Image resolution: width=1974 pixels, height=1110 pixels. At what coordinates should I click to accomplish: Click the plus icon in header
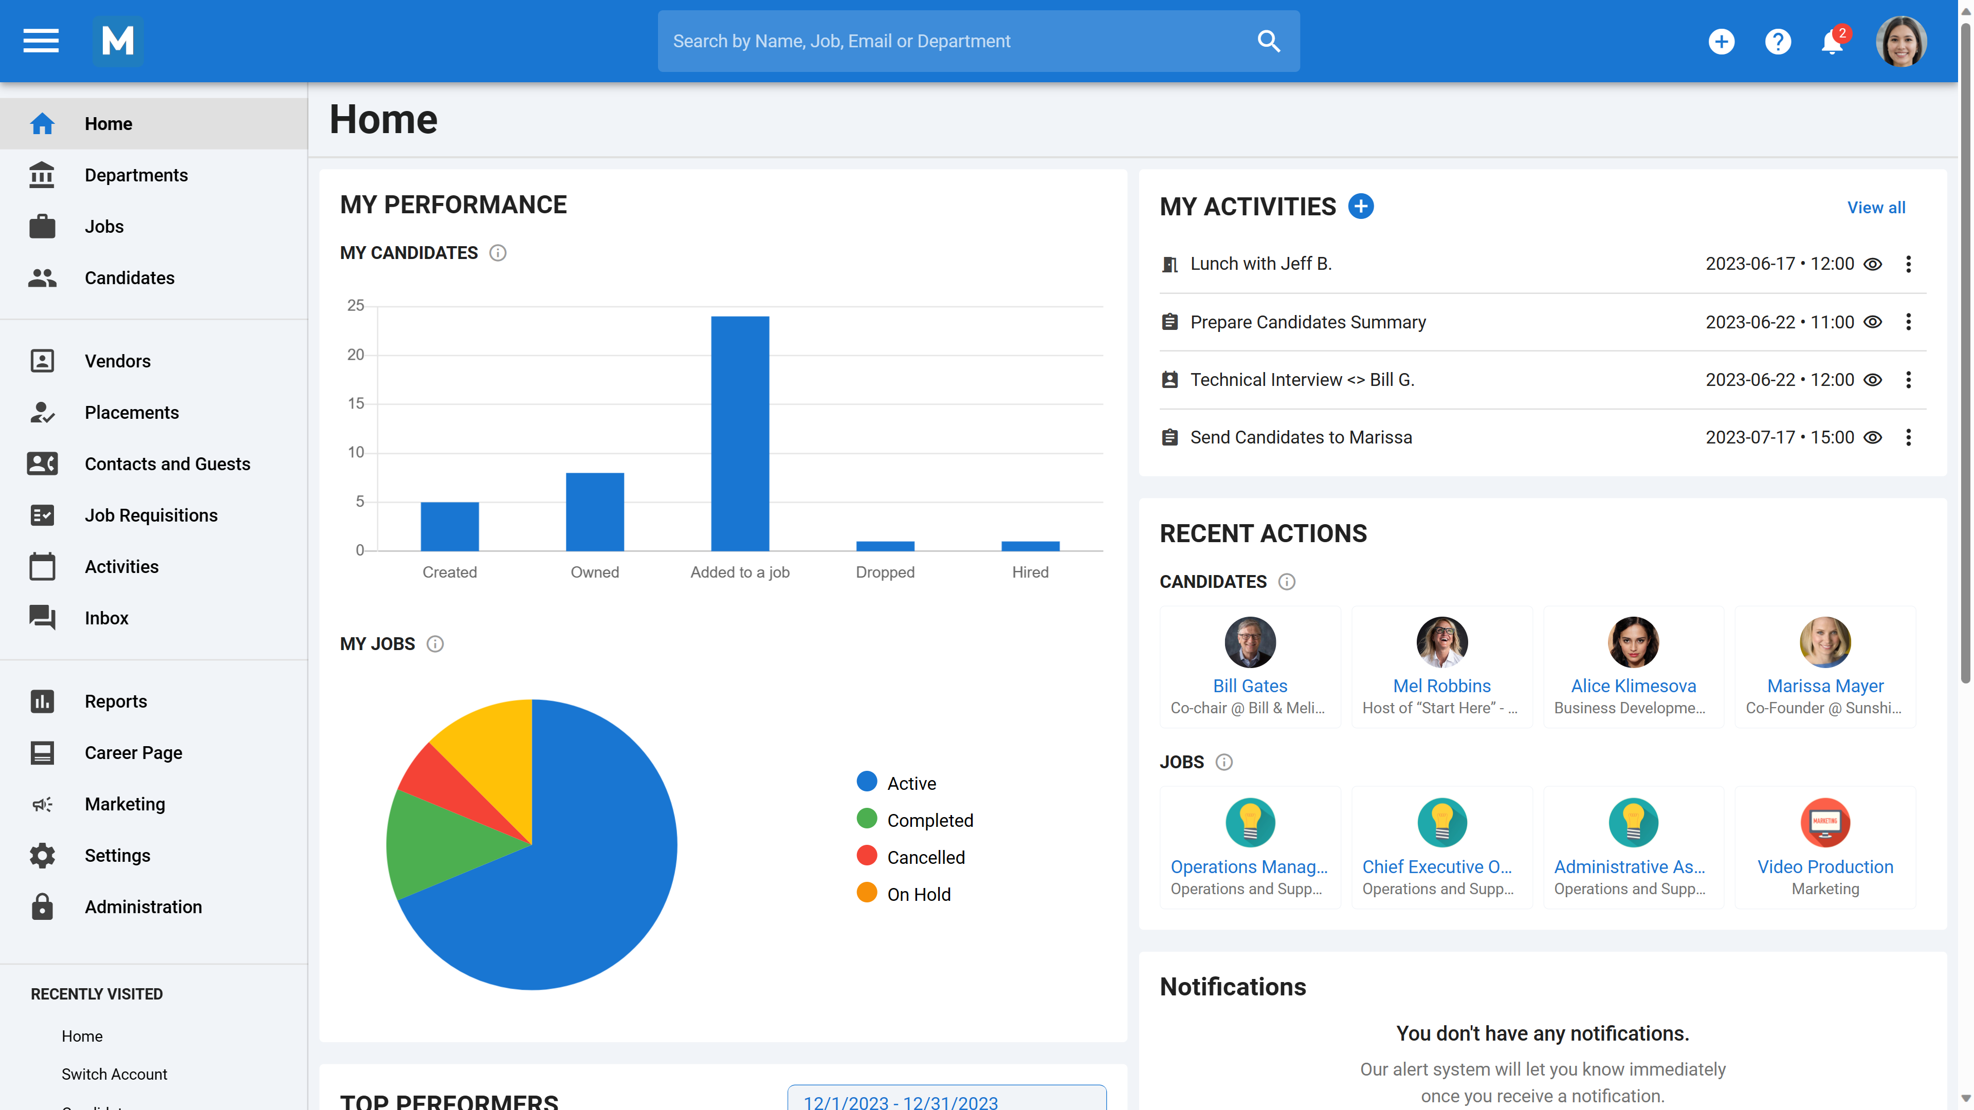coord(1721,41)
